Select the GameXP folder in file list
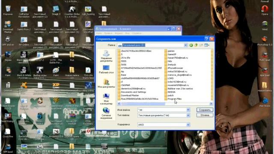 170,54
